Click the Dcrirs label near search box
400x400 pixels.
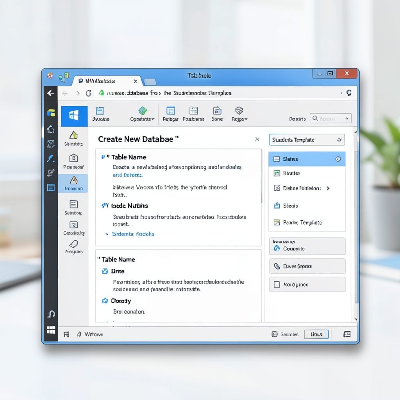click(x=297, y=119)
